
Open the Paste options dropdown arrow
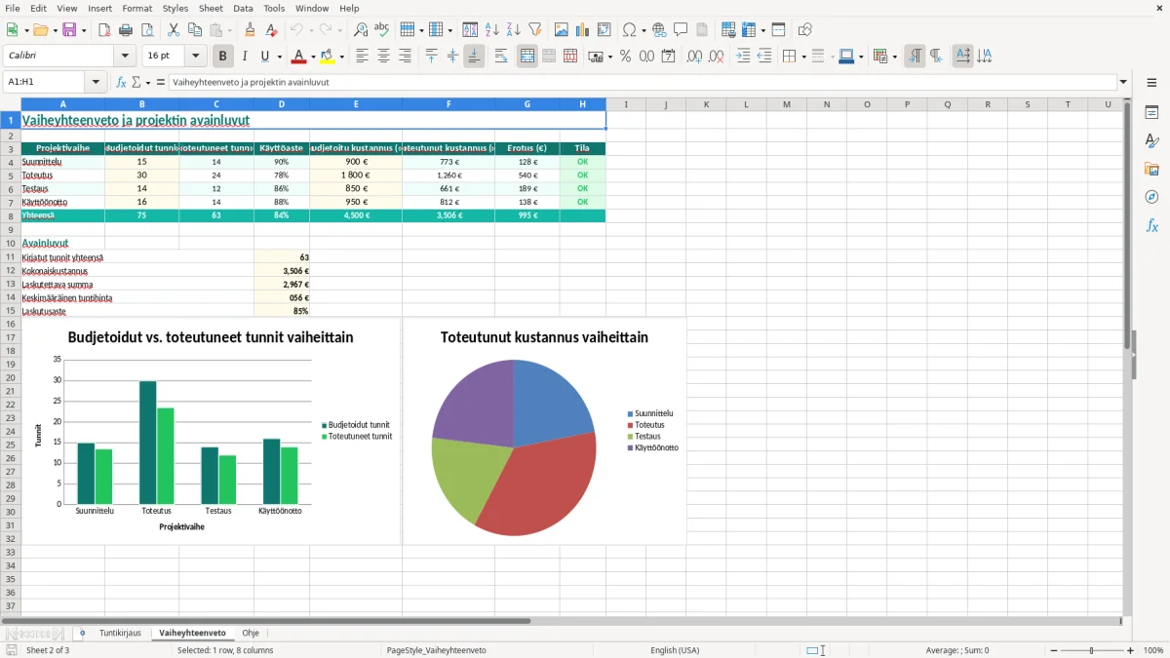click(229, 30)
